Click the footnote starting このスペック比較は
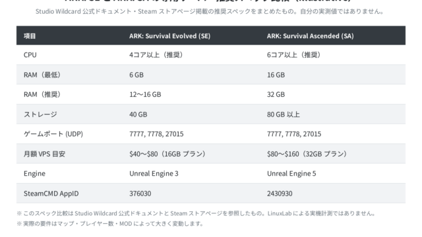 196,213
